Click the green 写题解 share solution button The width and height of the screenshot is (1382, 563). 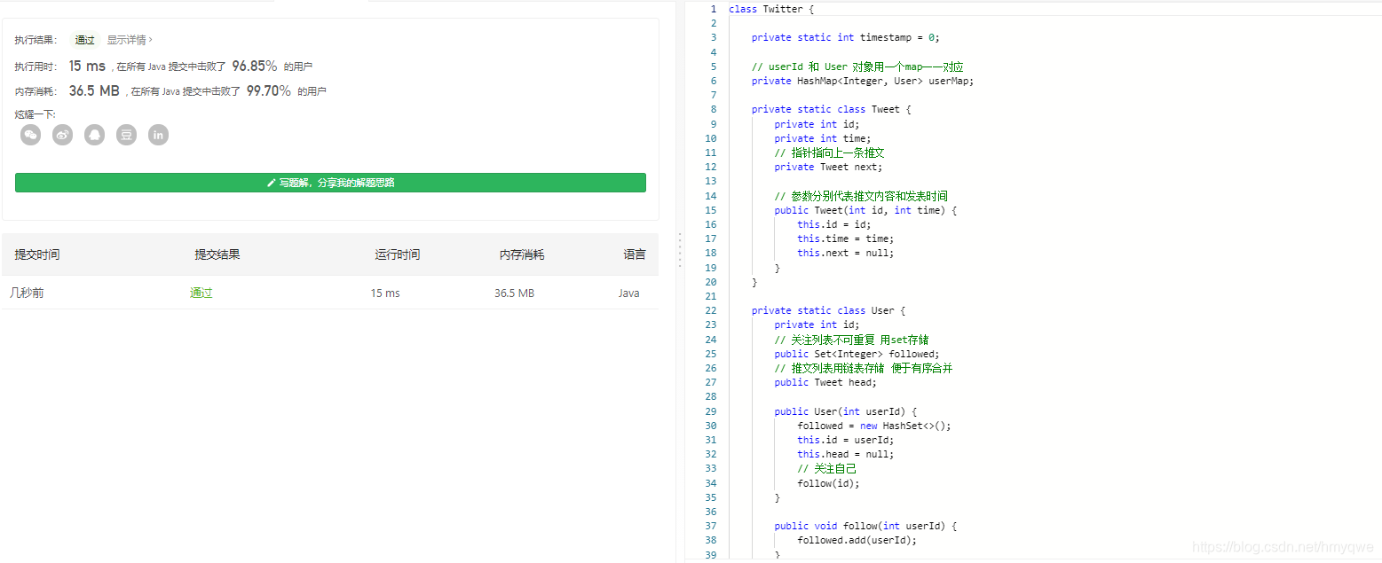coord(330,183)
